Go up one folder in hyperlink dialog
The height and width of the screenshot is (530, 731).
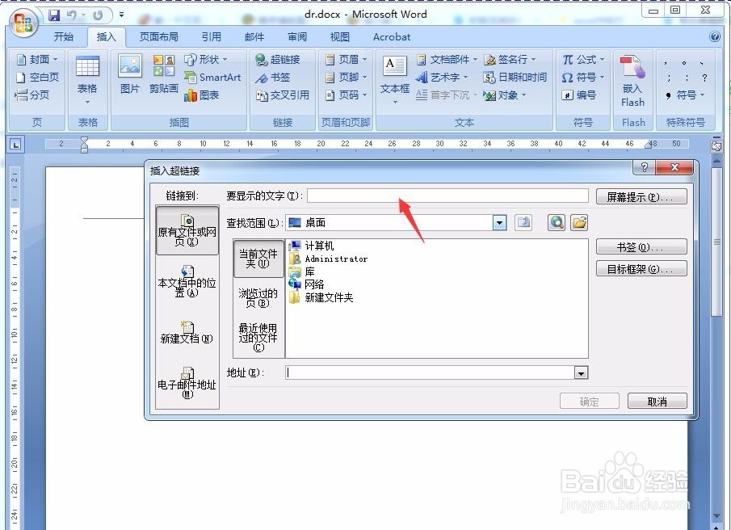tap(523, 222)
